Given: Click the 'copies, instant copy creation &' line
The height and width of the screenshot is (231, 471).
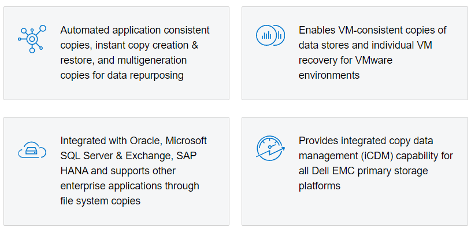Looking at the screenshot, I should 129,45.
